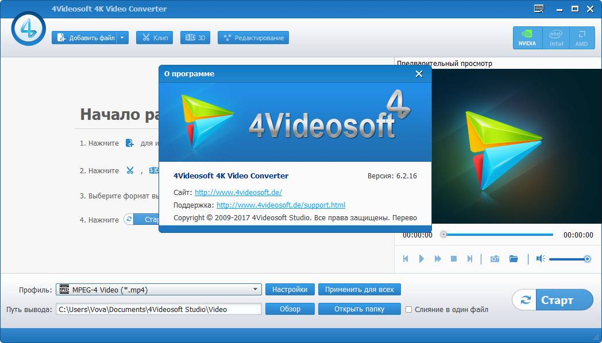
Task: Open the 3D settings tool
Action: [x=195, y=37]
